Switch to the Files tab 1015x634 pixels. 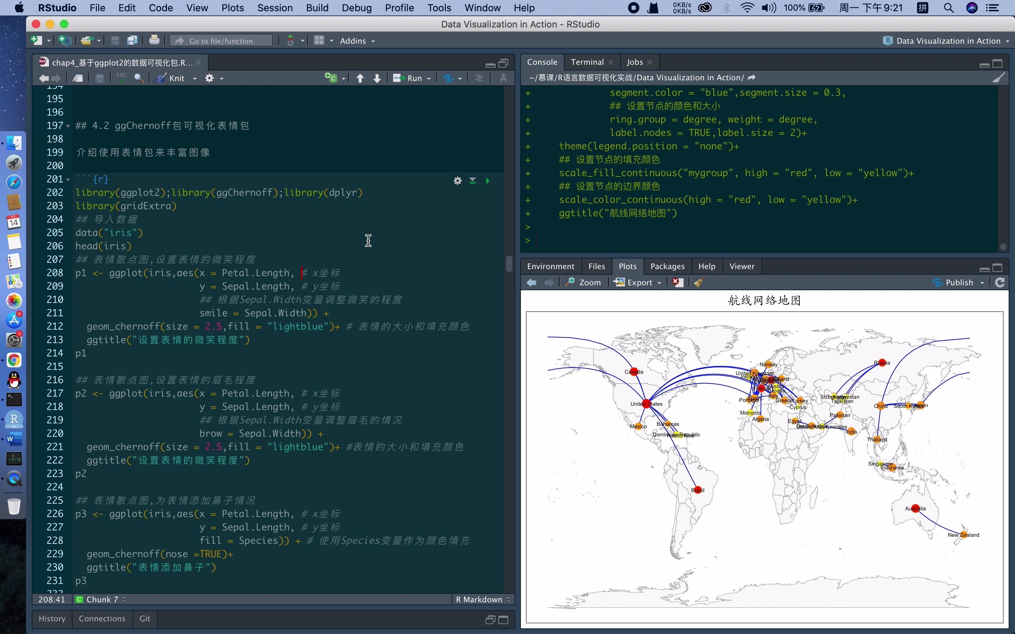[x=596, y=266]
